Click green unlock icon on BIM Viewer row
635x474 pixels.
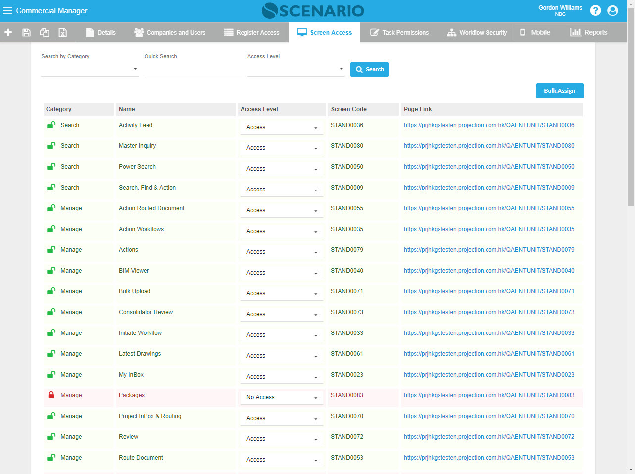[x=51, y=271]
